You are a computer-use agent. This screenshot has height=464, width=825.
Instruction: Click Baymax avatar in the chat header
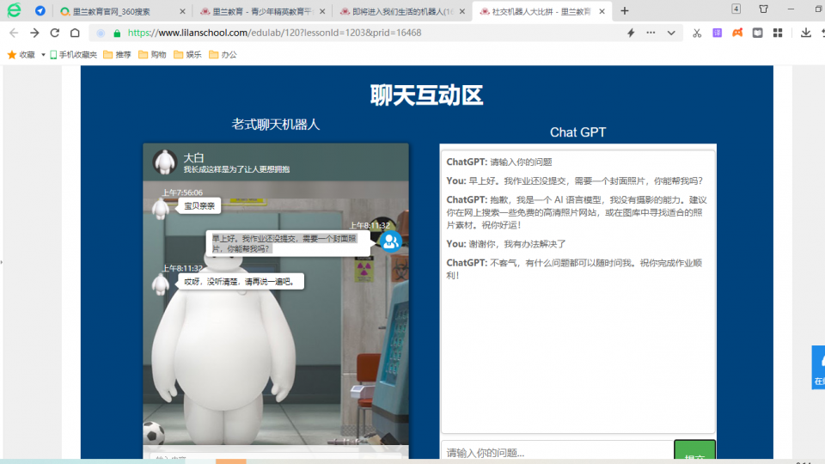coord(165,162)
